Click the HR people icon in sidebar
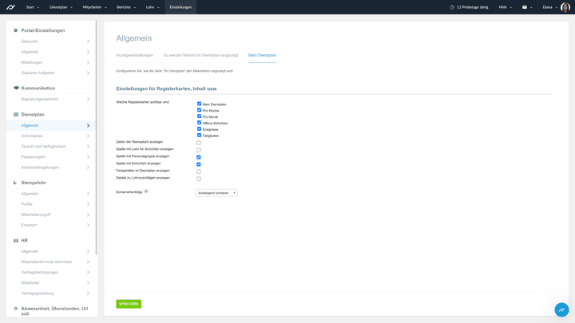This screenshot has width=575, height=323. coord(16,240)
